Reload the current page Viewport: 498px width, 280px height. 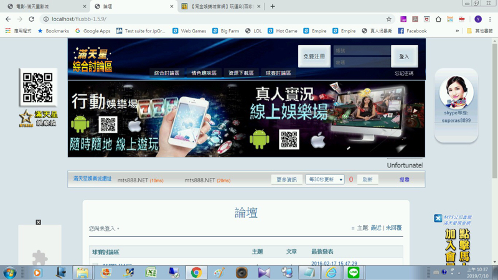(x=32, y=19)
